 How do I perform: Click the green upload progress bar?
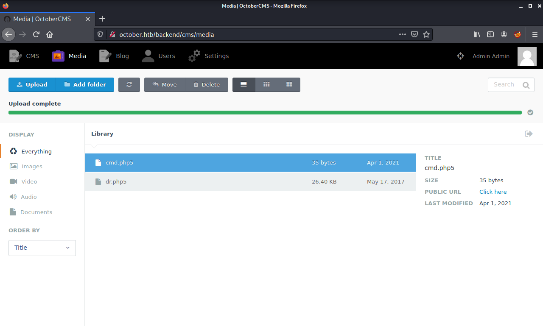265,112
